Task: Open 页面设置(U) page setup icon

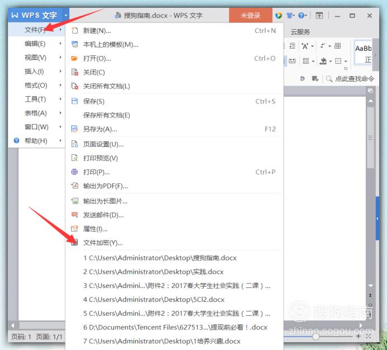Action: [74, 144]
